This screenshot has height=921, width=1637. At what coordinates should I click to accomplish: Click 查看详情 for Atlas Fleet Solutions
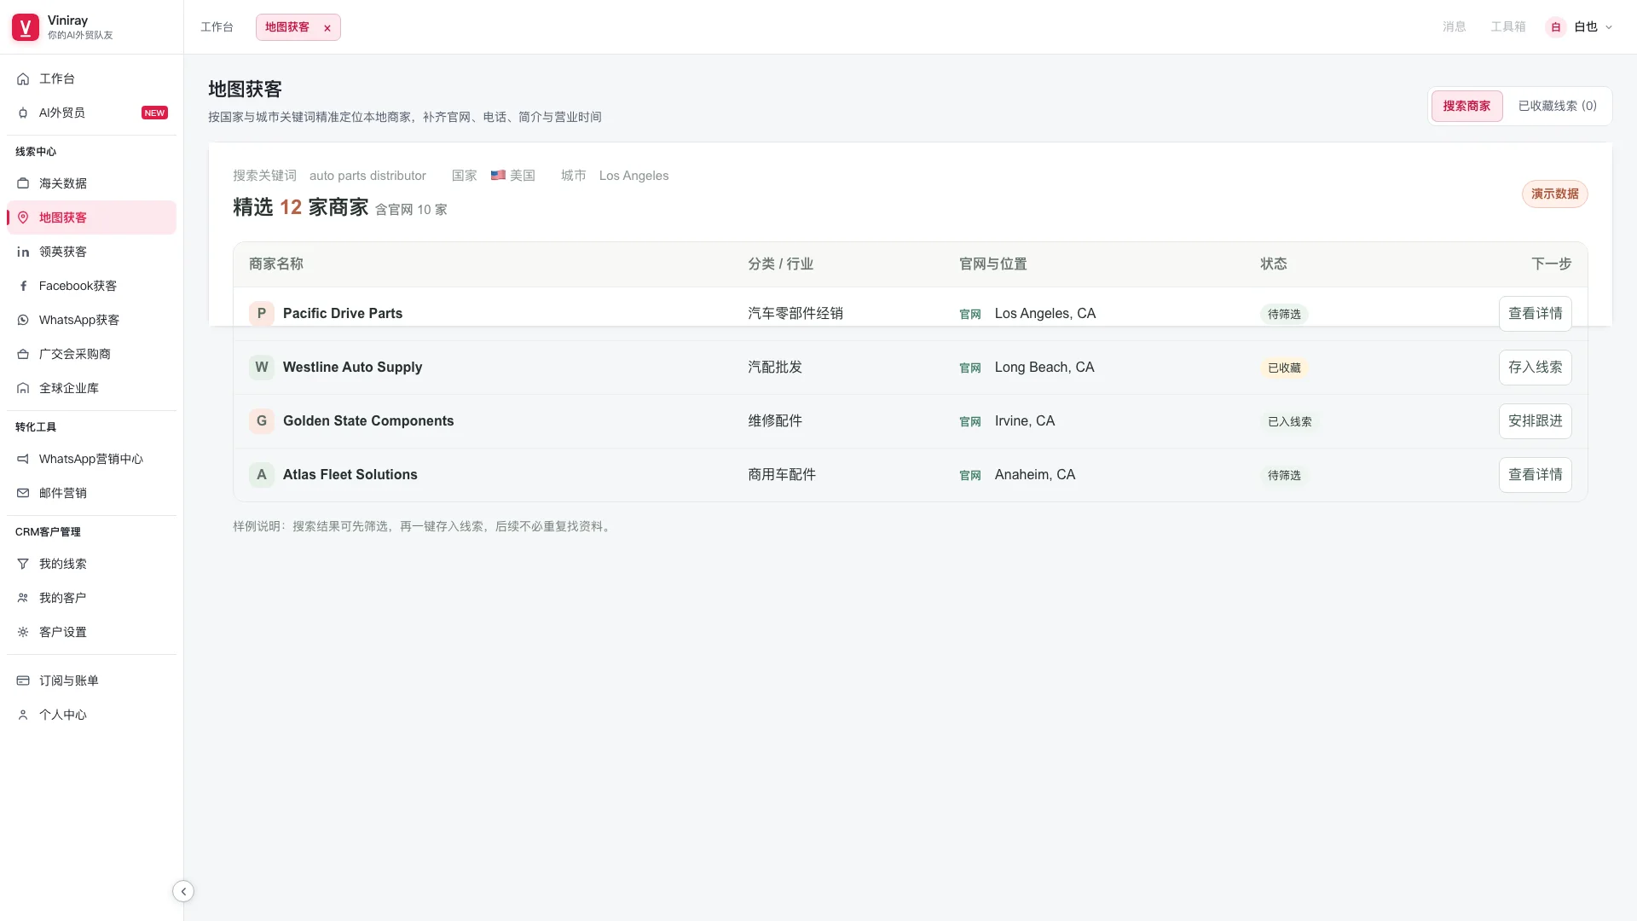coord(1535,474)
